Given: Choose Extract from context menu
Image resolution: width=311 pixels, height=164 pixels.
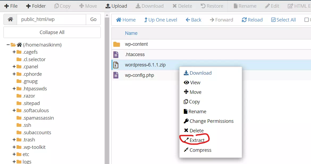Looking at the screenshot, I should pyautogui.click(x=194, y=140).
